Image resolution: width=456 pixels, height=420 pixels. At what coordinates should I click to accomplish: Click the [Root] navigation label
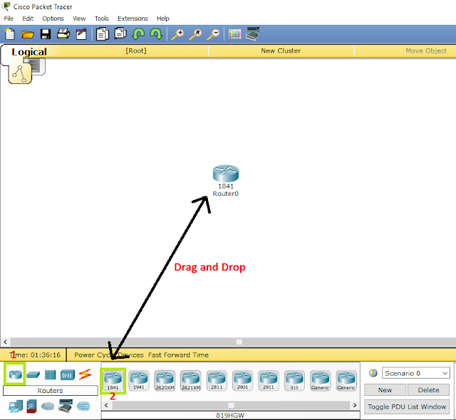click(x=136, y=51)
